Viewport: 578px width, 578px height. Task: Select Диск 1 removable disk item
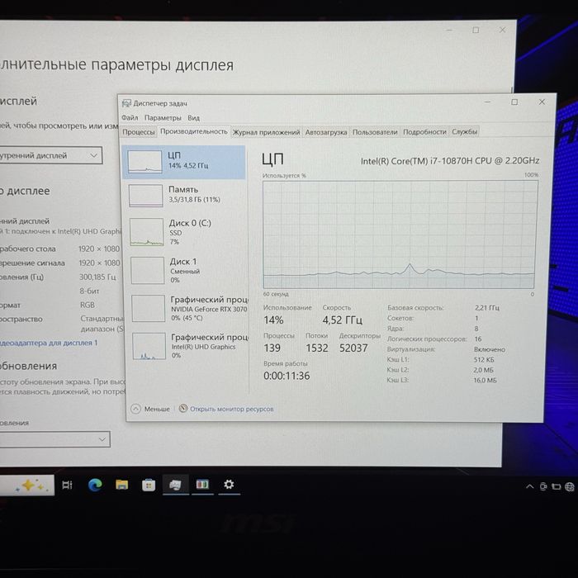[x=186, y=270]
